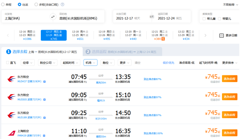Click China Eastern logo on MU5505 row
This screenshot has width=240, height=139.
(x=11, y=97)
